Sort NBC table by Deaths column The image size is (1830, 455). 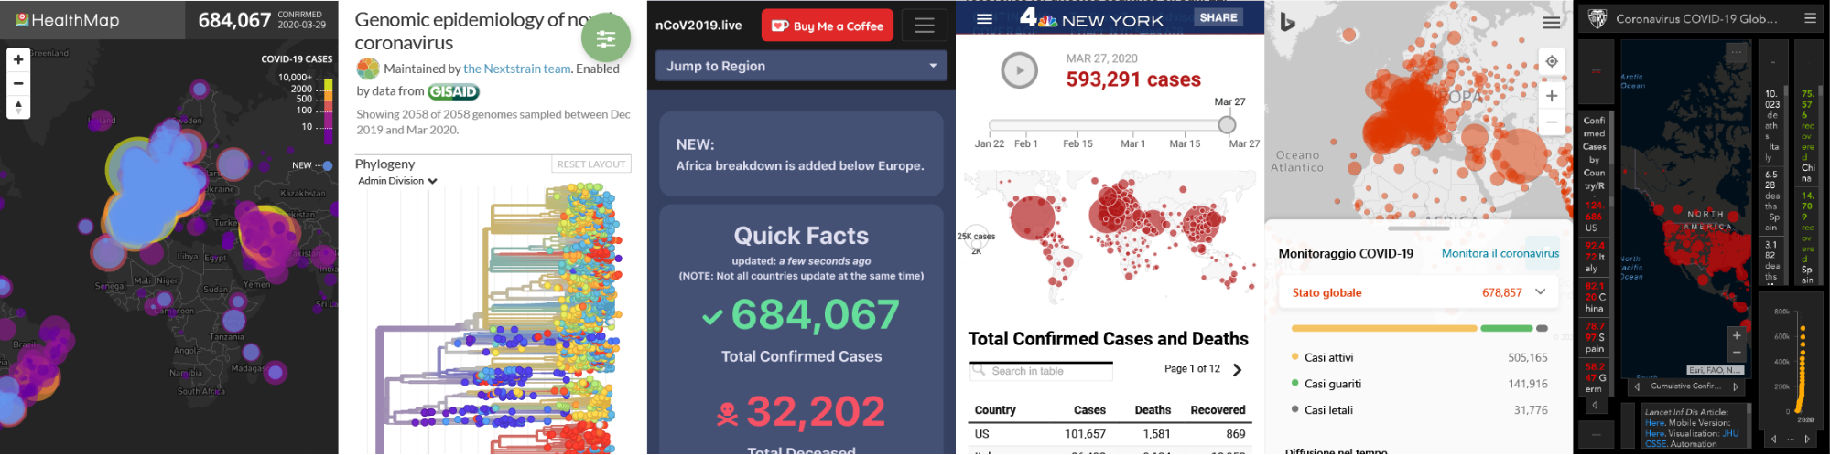[x=1153, y=410]
